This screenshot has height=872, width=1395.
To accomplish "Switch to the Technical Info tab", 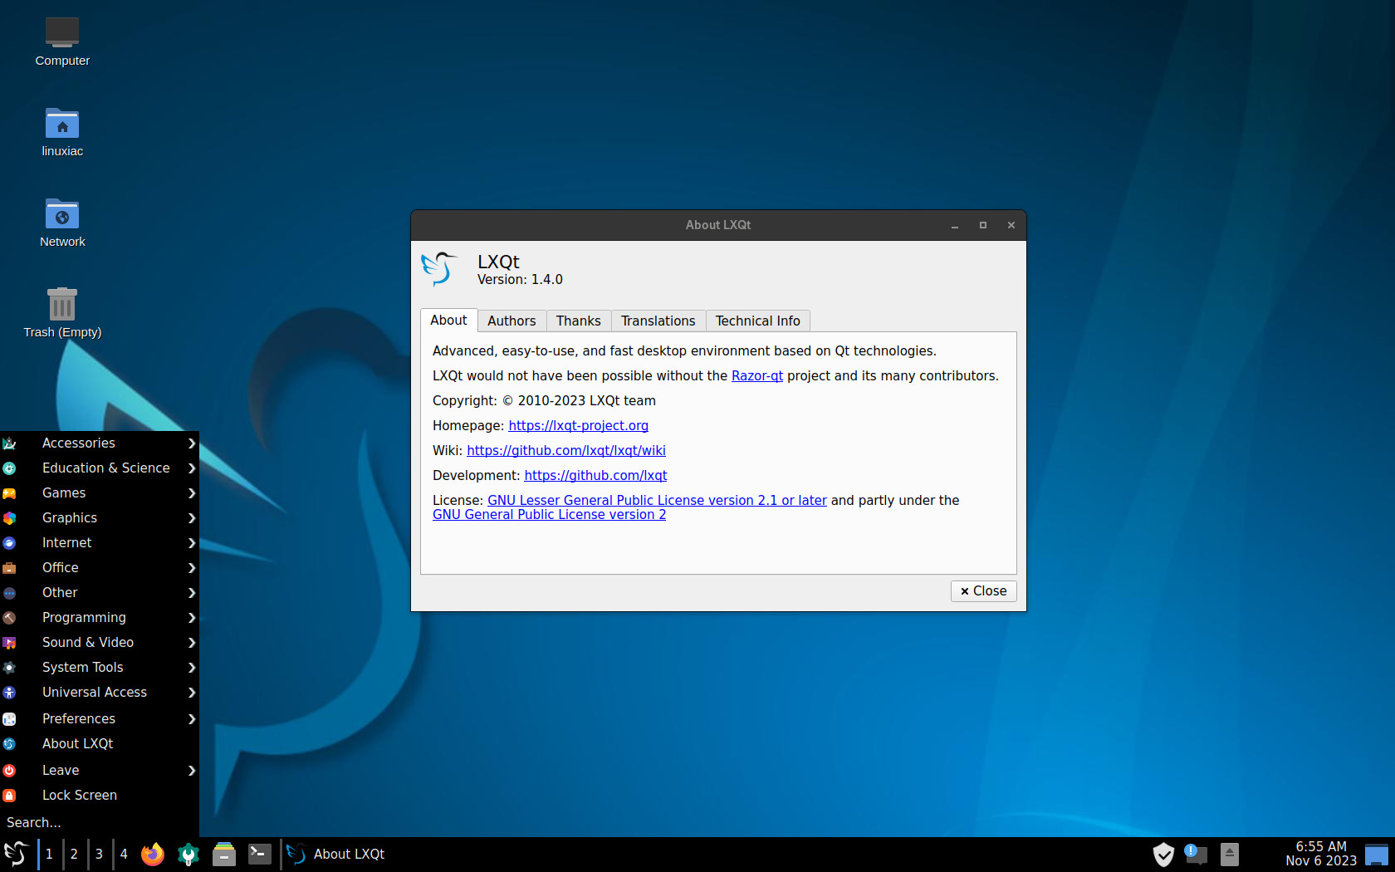I will tap(757, 321).
